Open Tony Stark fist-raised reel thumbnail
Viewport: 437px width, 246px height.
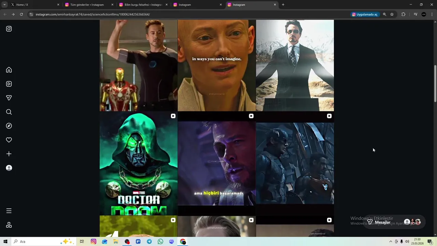138,65
